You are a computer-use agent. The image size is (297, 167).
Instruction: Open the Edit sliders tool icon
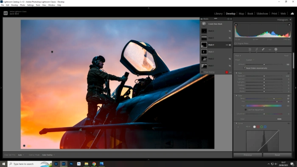tap(250, 49)
